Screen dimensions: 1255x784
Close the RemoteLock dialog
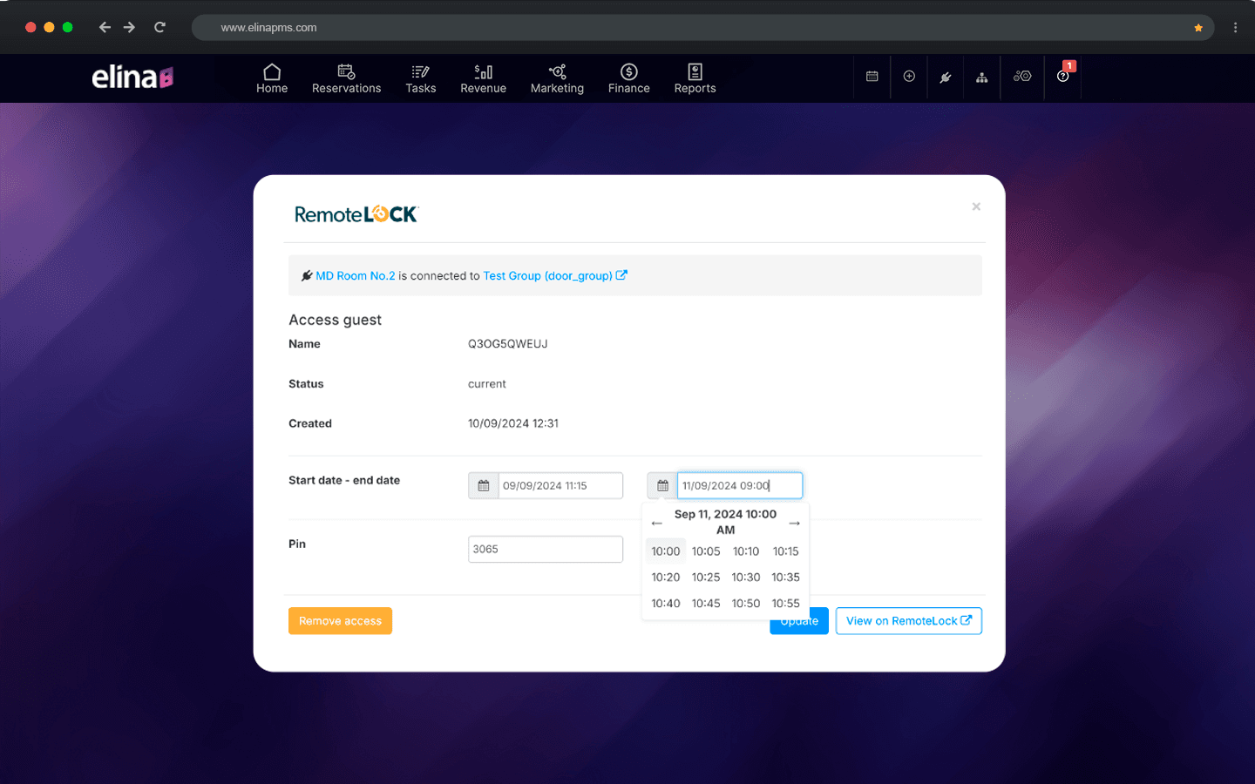click(976, 206)
